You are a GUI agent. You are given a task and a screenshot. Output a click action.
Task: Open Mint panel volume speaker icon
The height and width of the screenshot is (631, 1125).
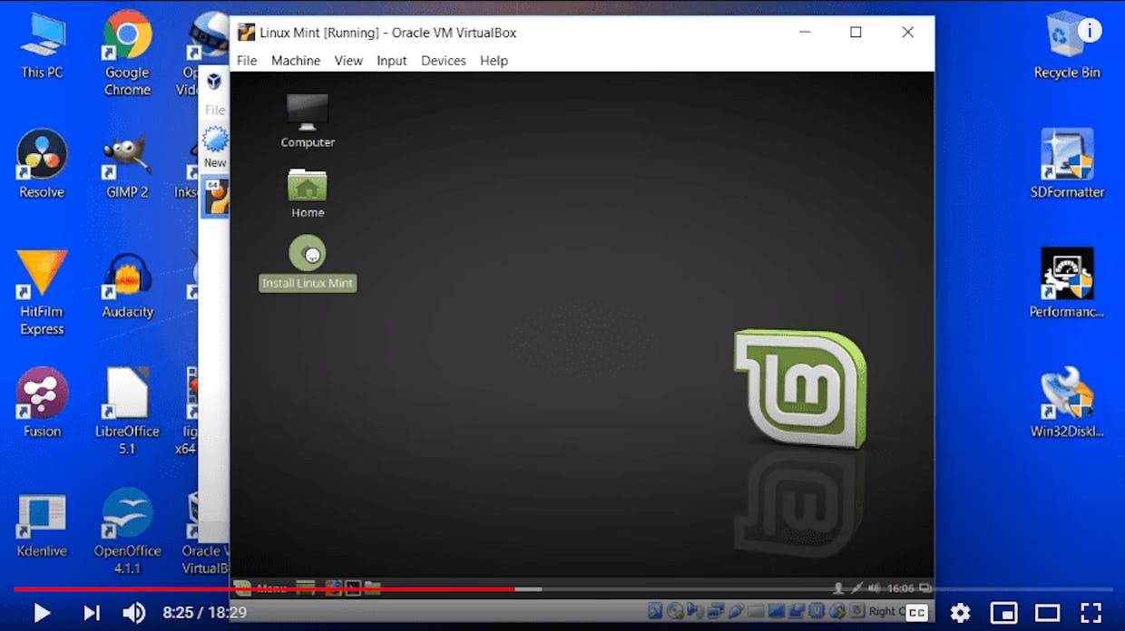point(875,588)
